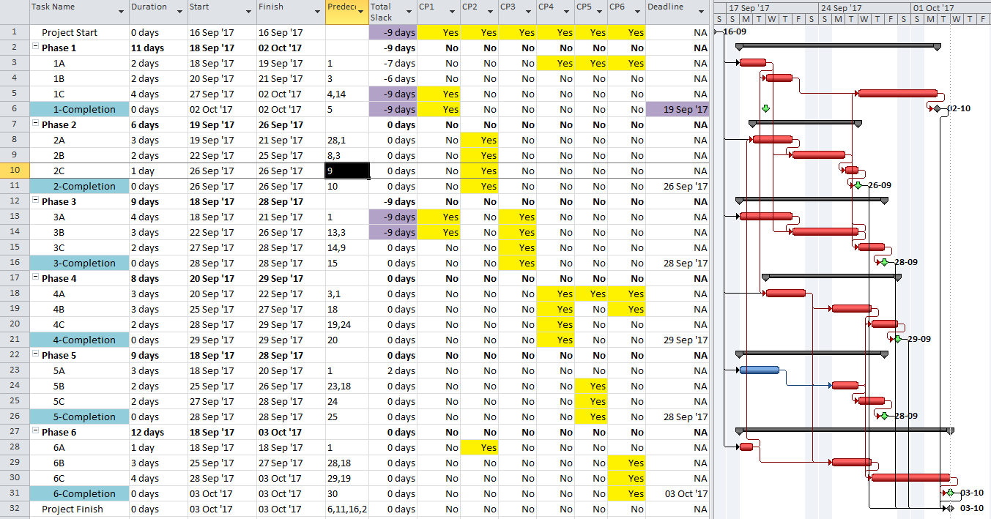991x519 pixels.
Task: Open the Total Slack column filter dropdown
Action: pyautogui.click(x=409, y=12)
